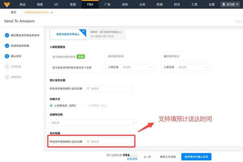Select 小包裹快递 (SPD) radio button

point(51,106)
